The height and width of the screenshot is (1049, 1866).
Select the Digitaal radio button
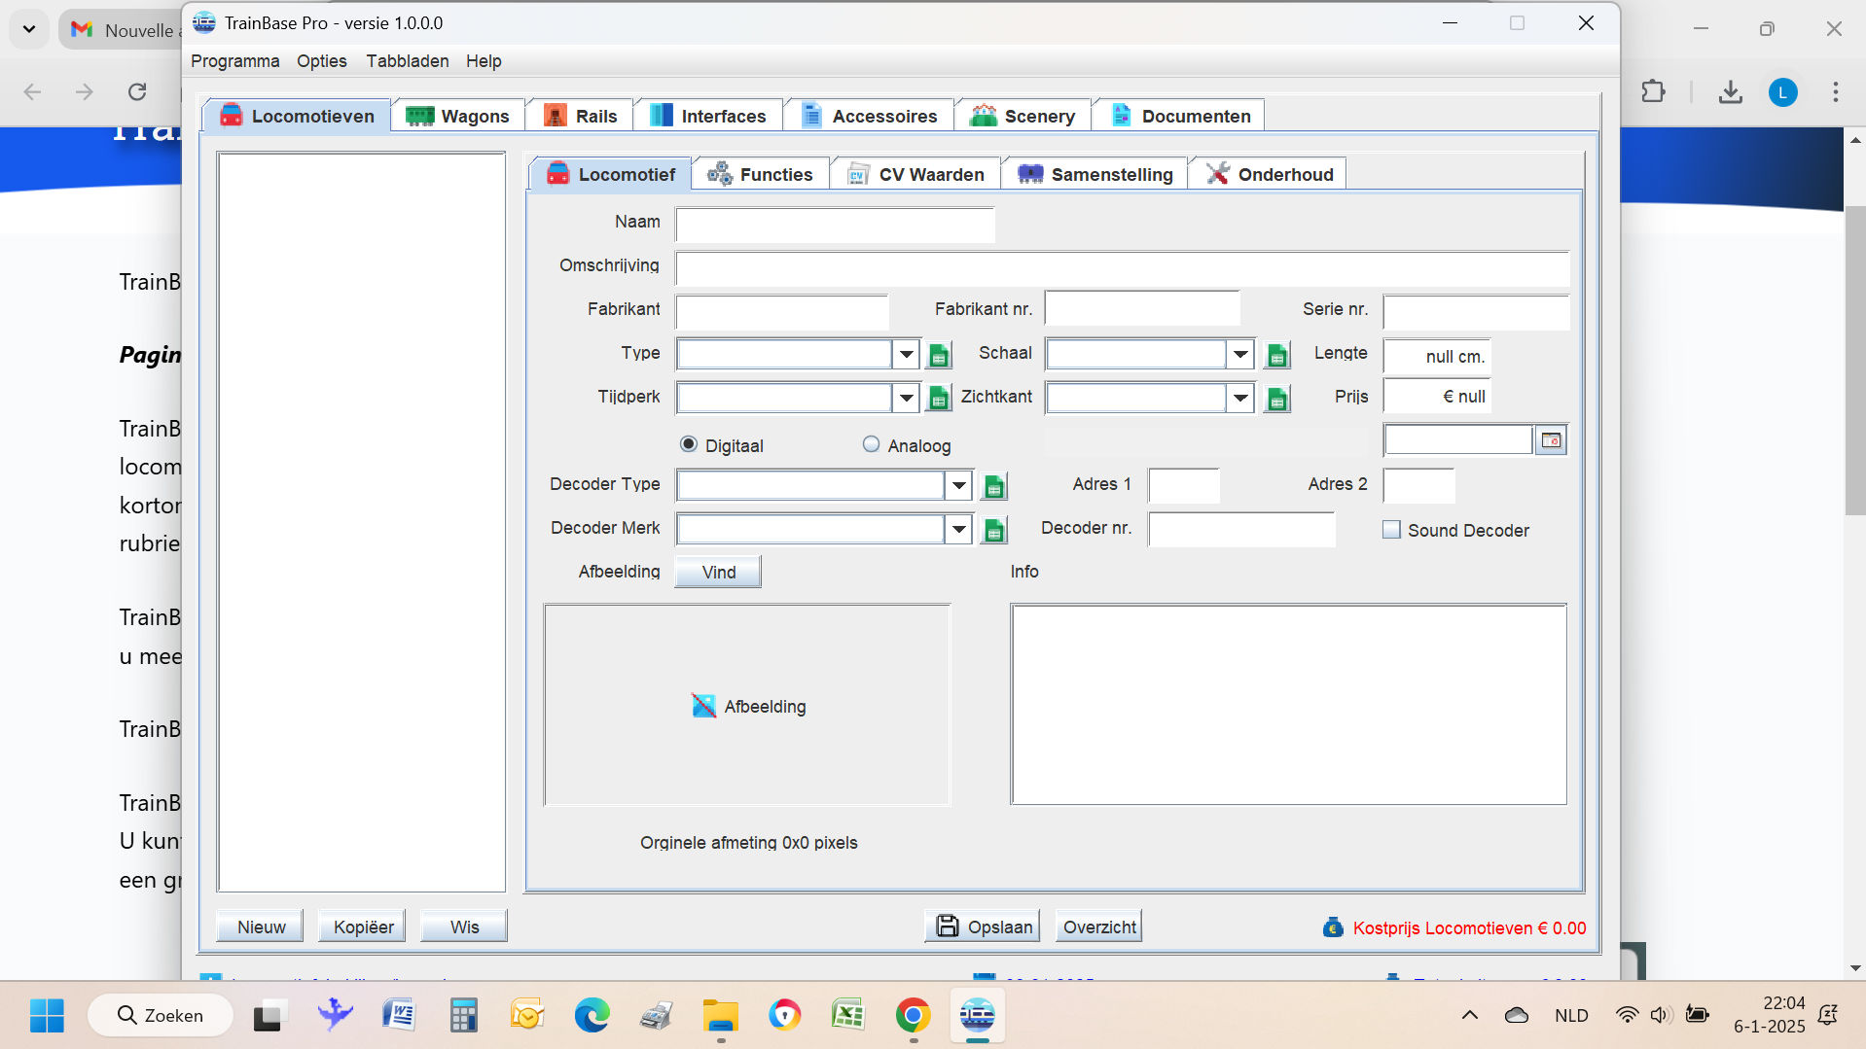point(689,444)
